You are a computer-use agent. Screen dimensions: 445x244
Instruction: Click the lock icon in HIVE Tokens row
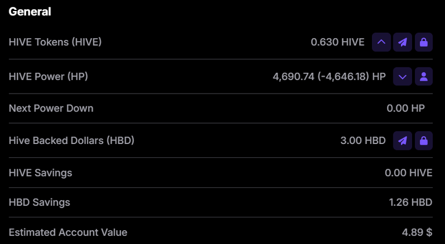click(424, 42)
